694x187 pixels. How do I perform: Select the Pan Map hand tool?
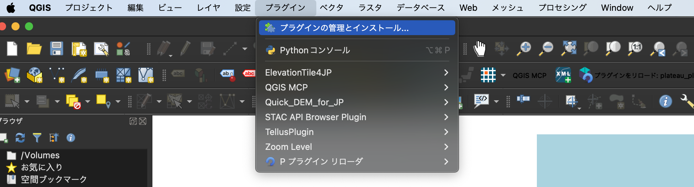[480, 49]
